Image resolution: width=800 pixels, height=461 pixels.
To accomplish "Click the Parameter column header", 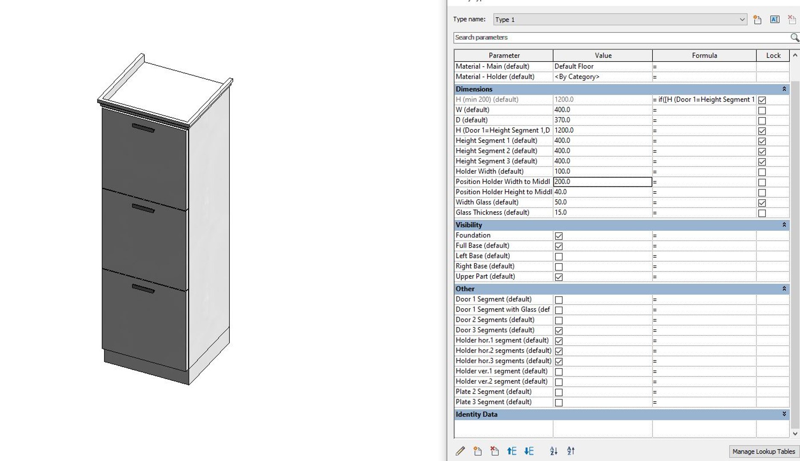I will 504,55.
